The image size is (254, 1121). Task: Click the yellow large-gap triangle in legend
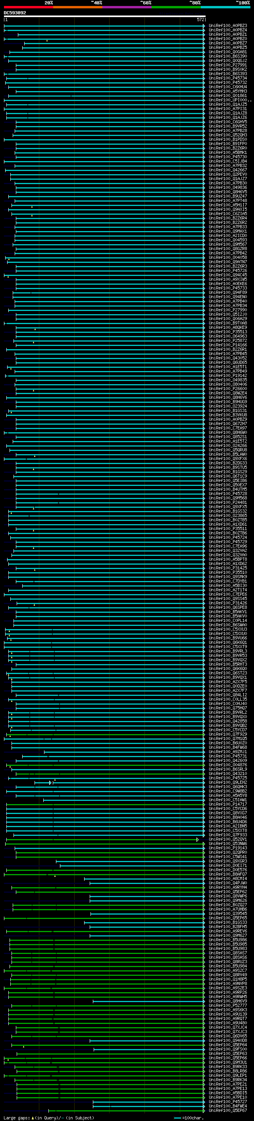tap(33, 1118)
